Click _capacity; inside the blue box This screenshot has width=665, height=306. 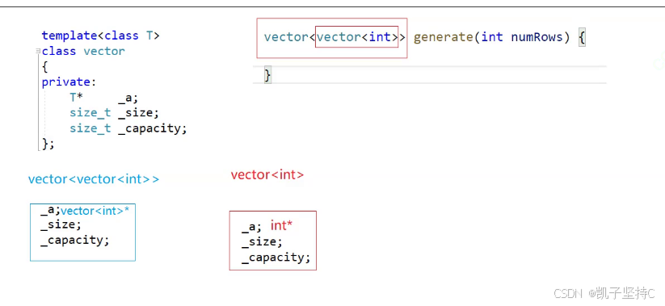(x=75, y=241)
